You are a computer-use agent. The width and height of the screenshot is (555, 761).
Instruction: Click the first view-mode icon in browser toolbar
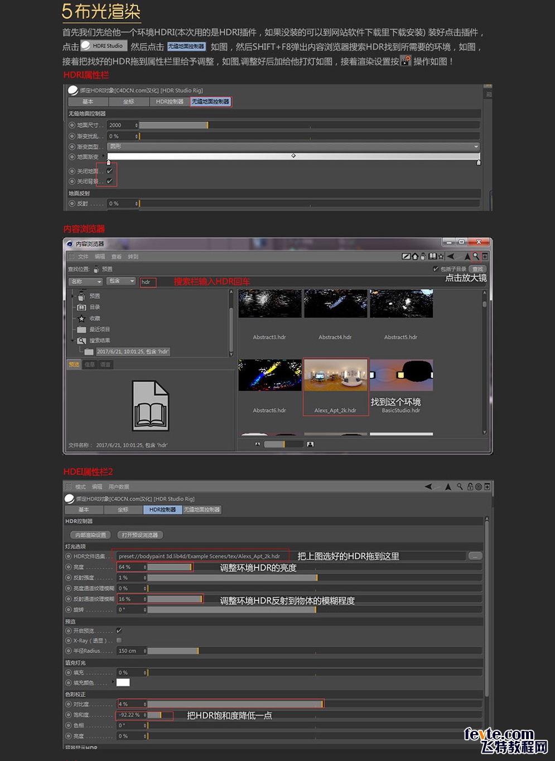[x=406, y=256]
